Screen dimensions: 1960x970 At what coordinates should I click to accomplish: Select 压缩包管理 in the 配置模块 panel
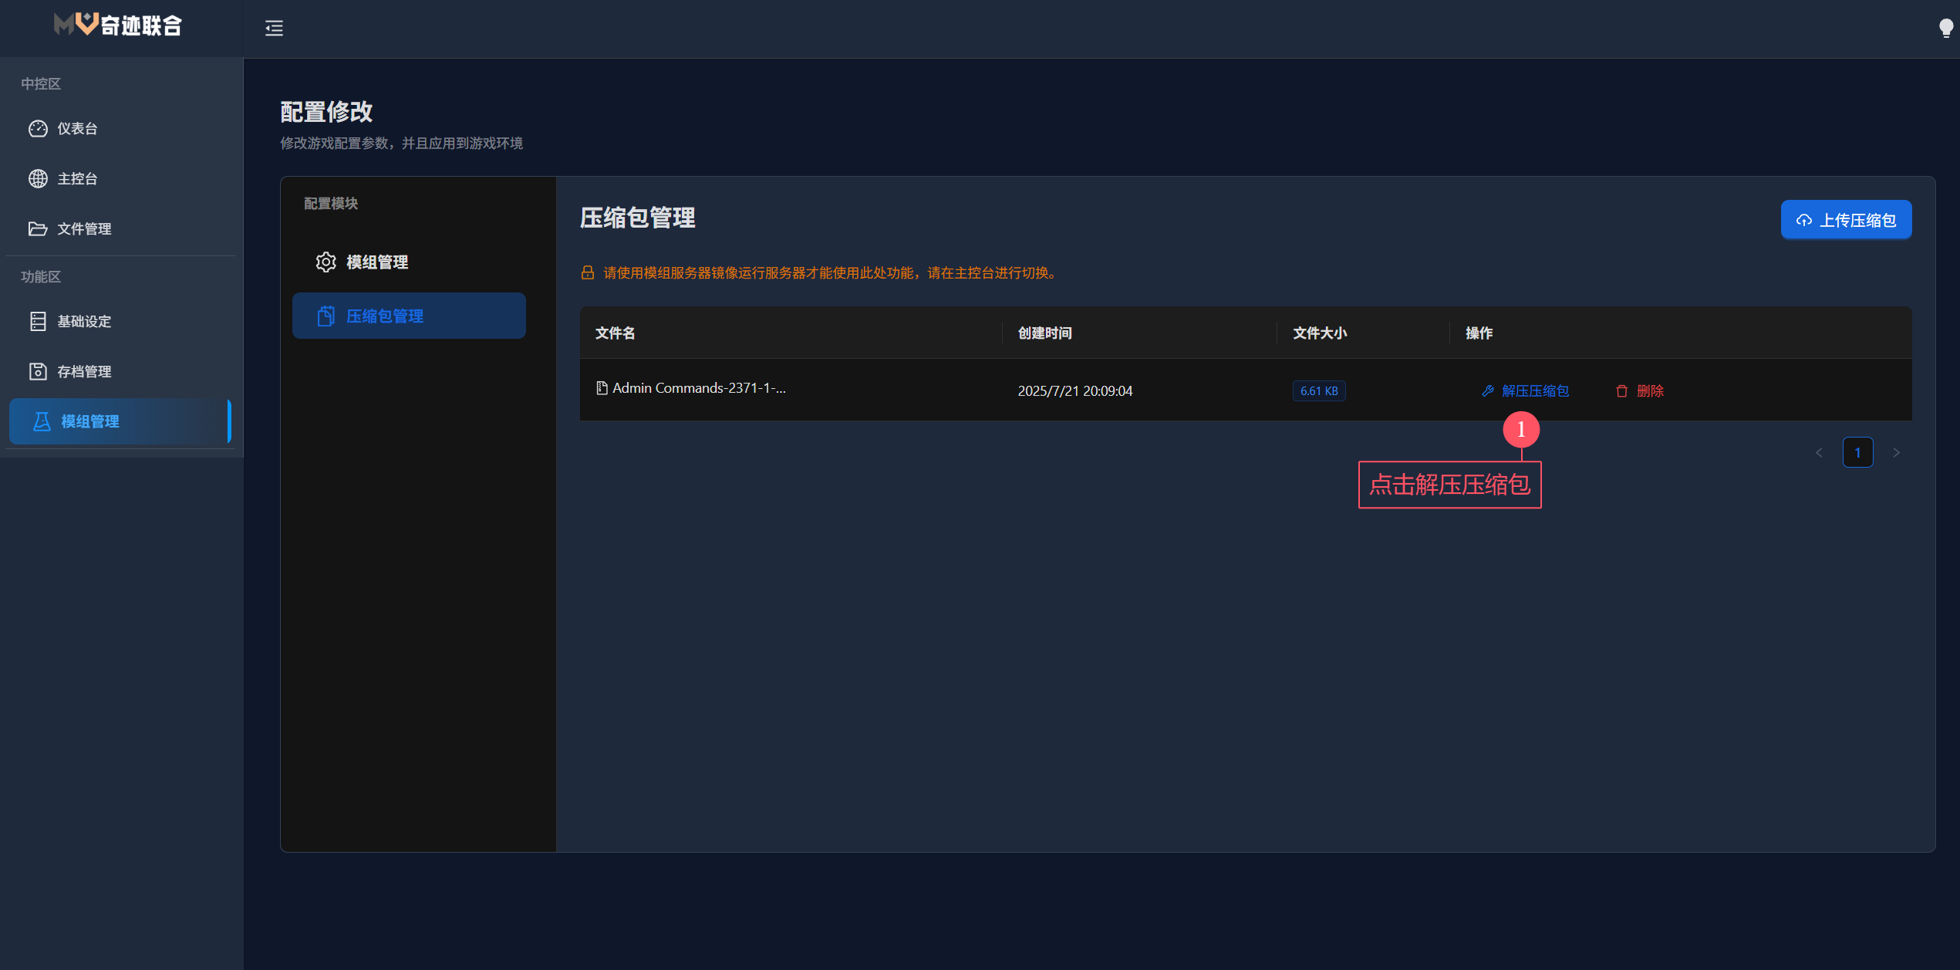pos(409,316)
